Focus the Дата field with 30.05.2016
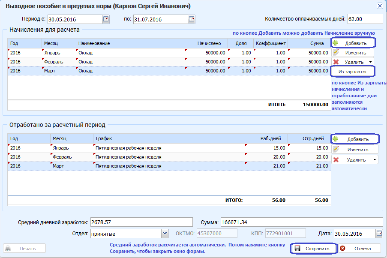This screenshot has height=258, width=387. coord(355,234)
